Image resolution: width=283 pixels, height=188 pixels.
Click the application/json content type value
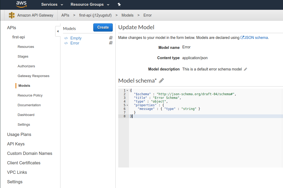click(x=195, y=58)
